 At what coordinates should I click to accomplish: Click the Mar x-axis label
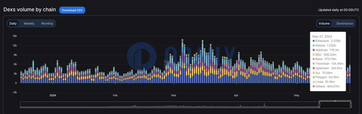(x=174, y=95)
